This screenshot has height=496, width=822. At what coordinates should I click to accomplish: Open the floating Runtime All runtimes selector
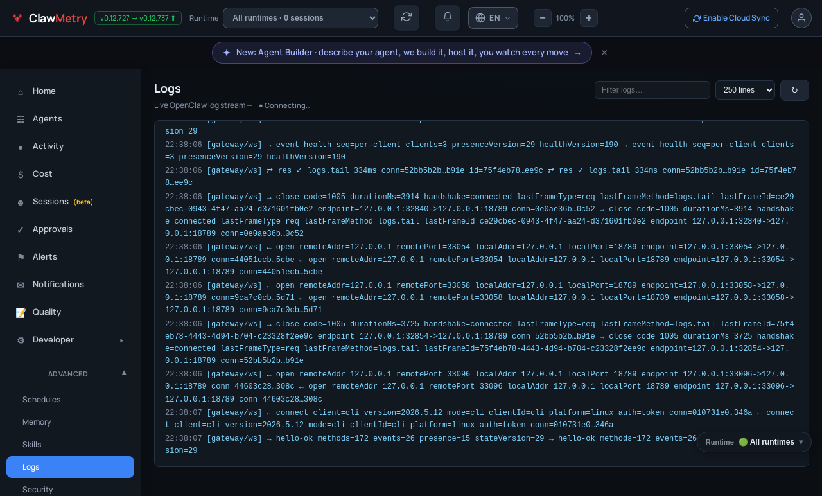coord(754,442)
